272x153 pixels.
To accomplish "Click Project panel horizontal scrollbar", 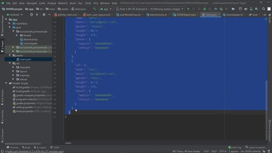I will (x=23, y=144).
